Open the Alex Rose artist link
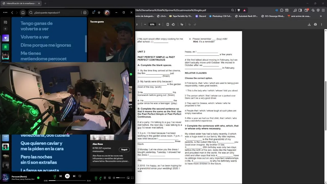327x184 pixels. coord(98,144)
